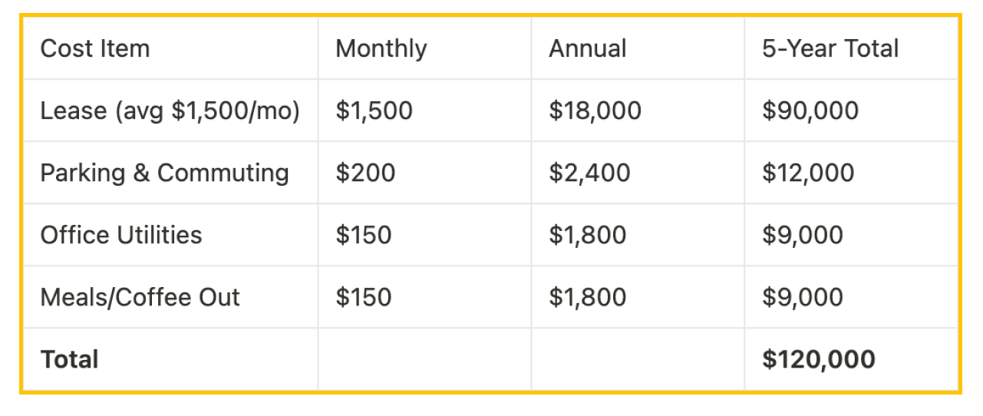Select Office Utilities $150 monthly cell
Screen dimensions: 983x416
424,235
